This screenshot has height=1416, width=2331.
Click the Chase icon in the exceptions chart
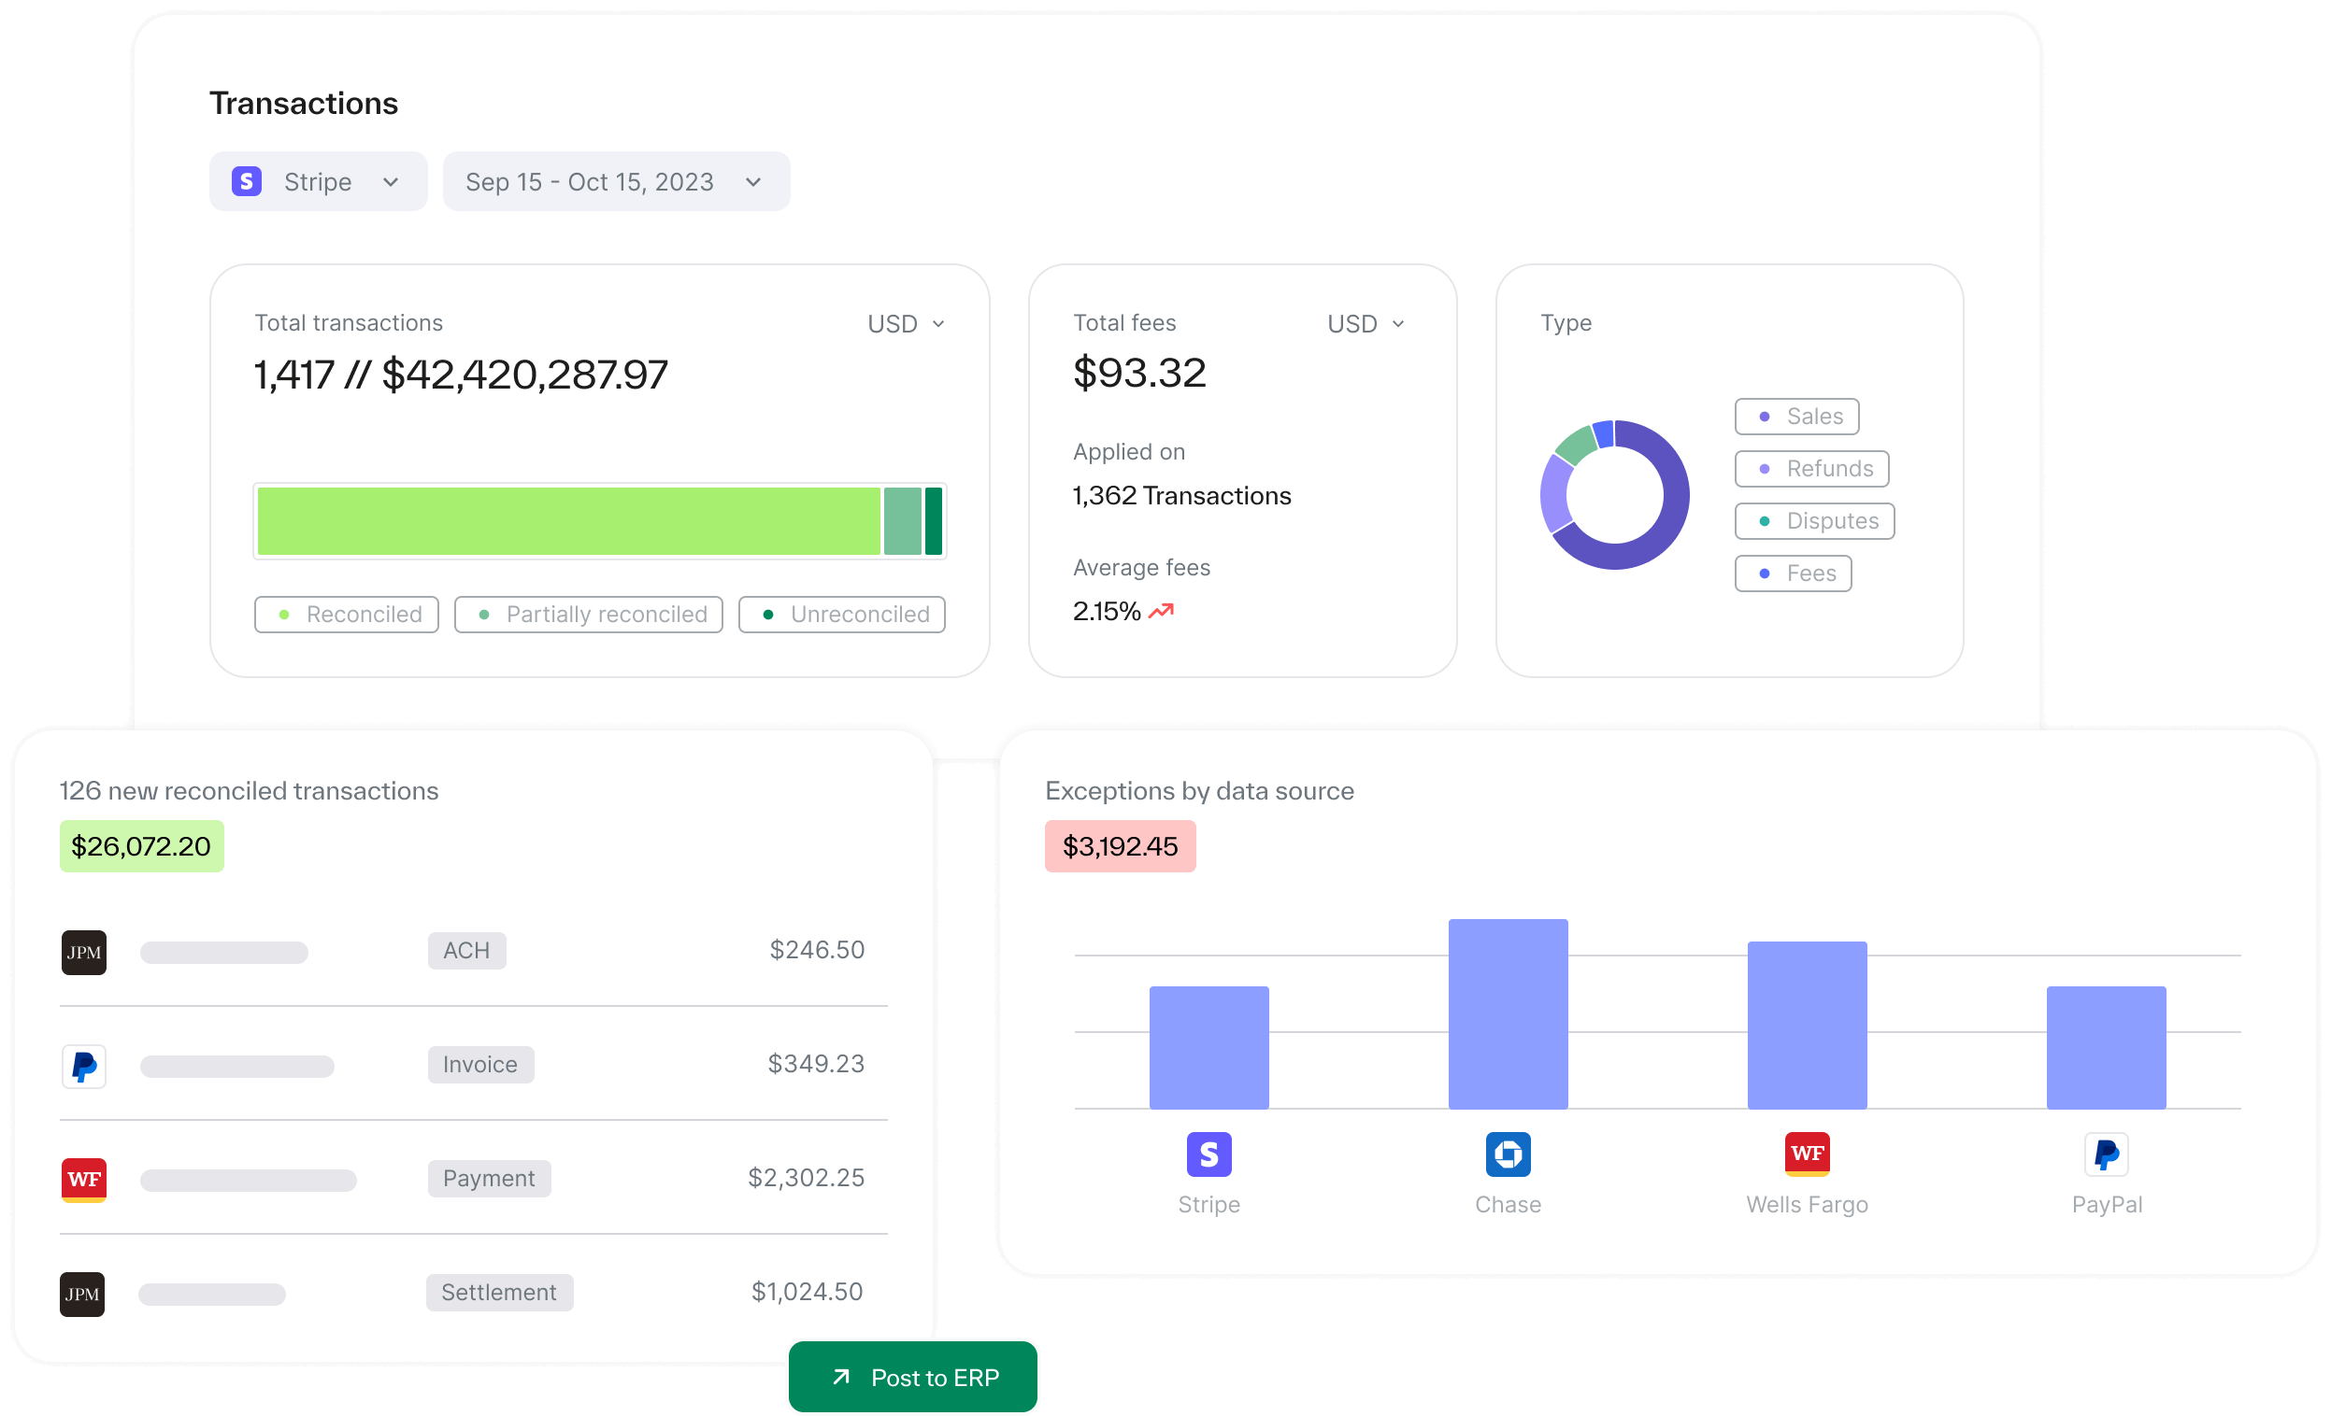[1507, 1154]
